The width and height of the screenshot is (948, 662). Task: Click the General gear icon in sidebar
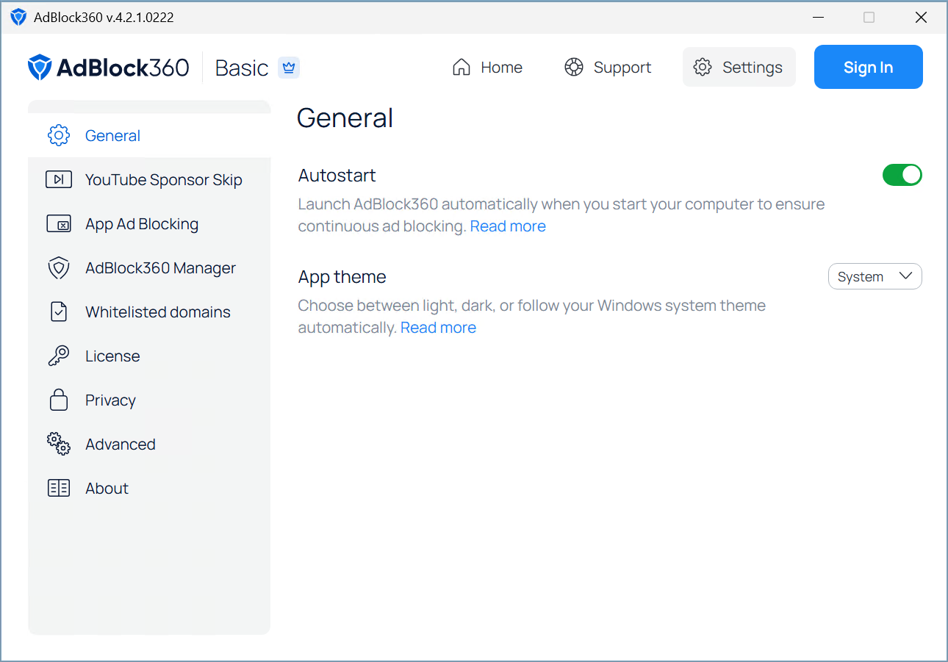(59, 135)
